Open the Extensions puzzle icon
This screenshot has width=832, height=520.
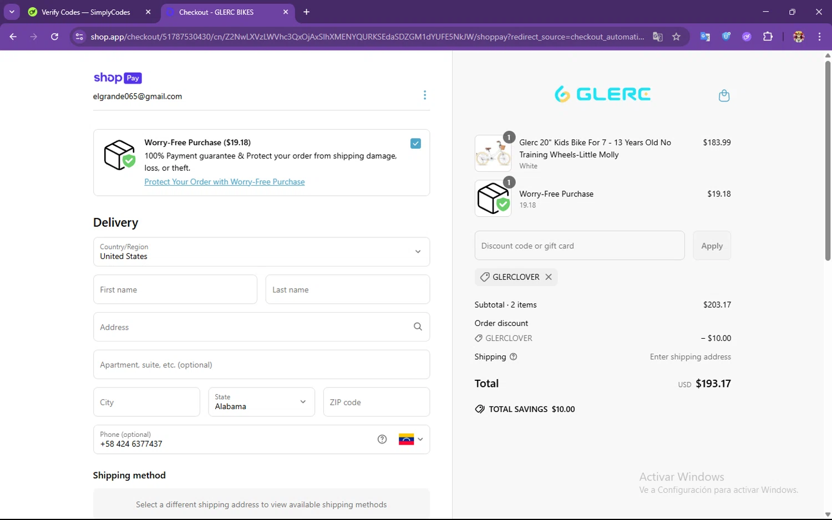pyautogui.click(x=768, y=37)
